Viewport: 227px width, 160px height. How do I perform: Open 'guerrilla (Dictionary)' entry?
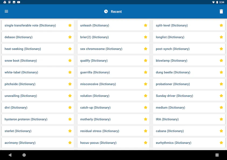(x=113, y=72)
